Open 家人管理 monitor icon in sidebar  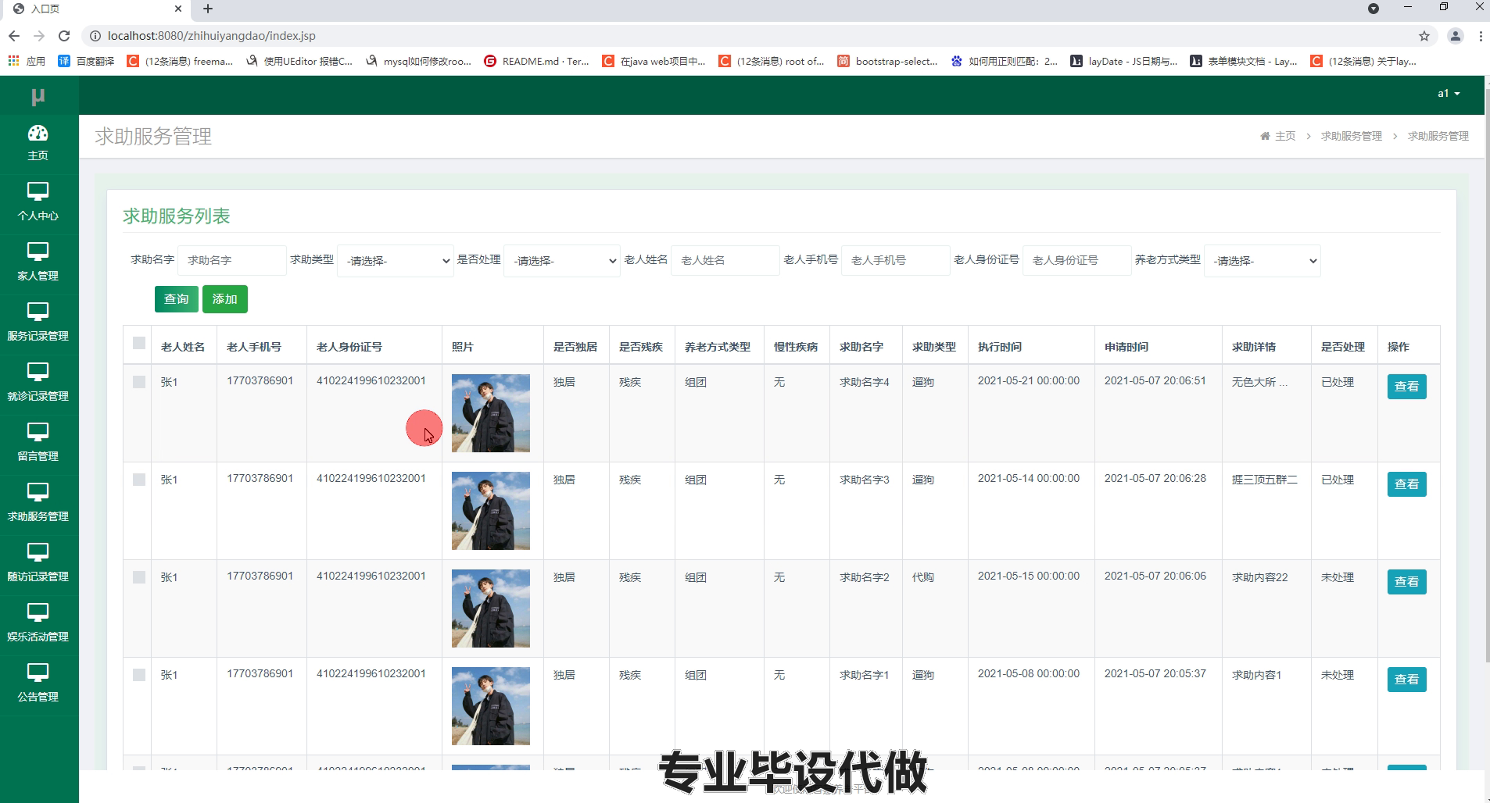[38, 252]
